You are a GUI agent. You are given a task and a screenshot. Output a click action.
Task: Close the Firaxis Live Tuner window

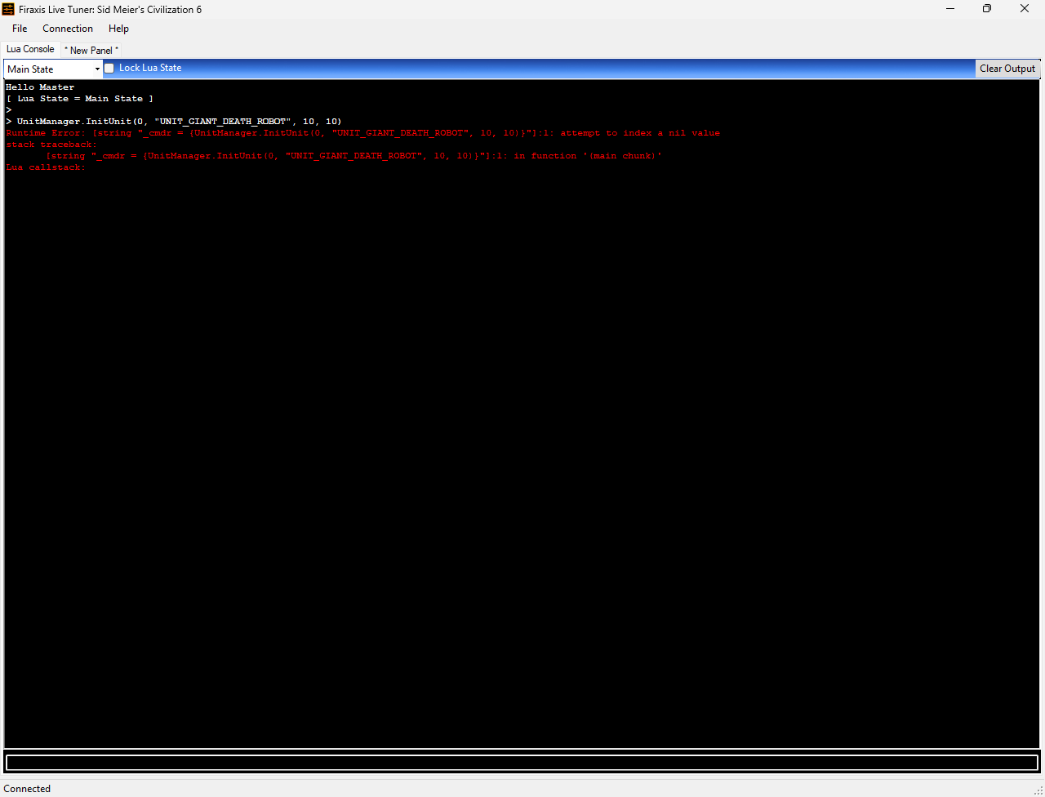pyautogui.click(x=1025, y=9)
